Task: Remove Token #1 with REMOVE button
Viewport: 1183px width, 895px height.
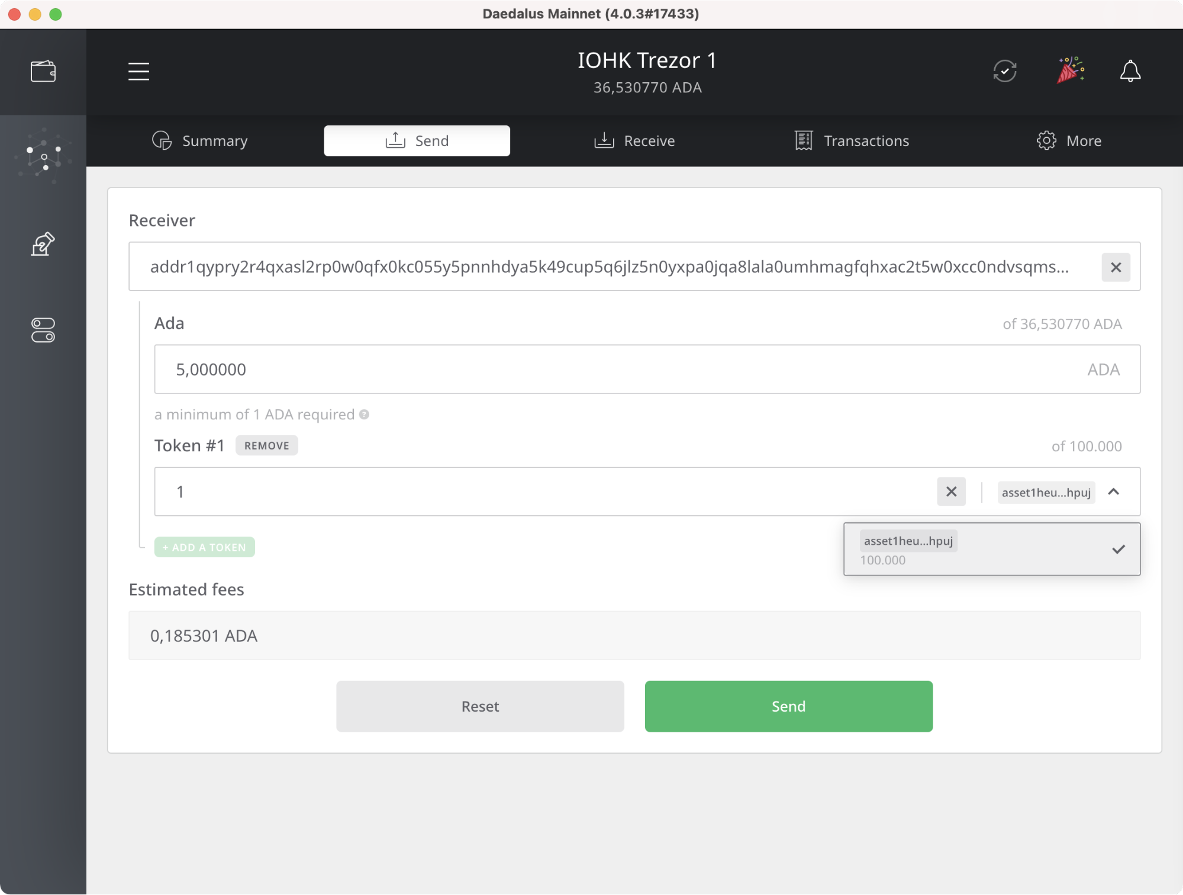Action: pyautogui.click(x=266, y=445)
